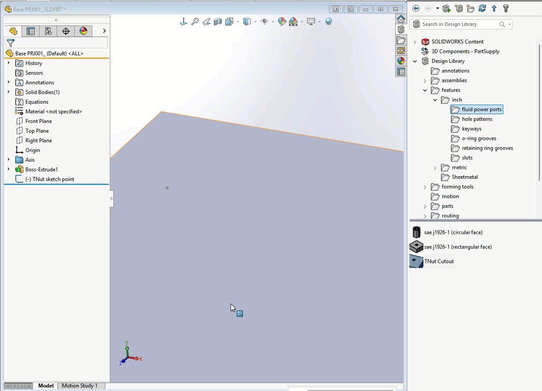
Task: Click the View Orientation cube icon
Action: point(229,22)
